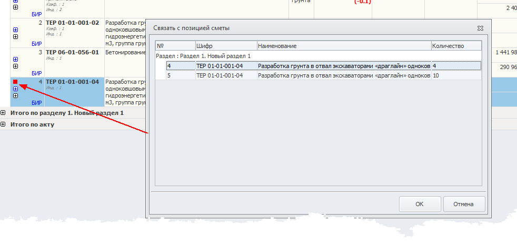
Task: Click blue plus icon in row 3
Action: pos(15,60)
